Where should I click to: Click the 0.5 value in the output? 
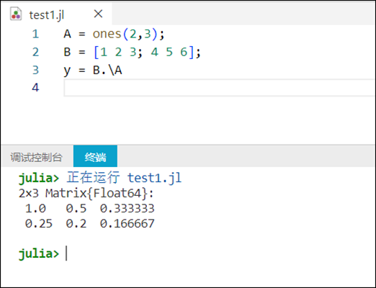click(x=76, y=208)
